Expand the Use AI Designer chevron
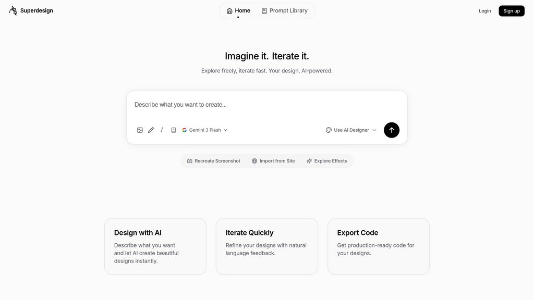This screenshot has width=534, height=300. (x=374, y=130)
